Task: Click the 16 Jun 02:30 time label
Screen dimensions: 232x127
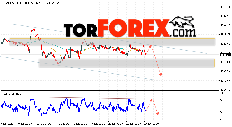Action: [x=80, y=124]
